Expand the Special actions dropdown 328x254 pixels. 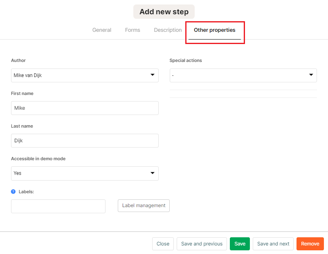243,75
